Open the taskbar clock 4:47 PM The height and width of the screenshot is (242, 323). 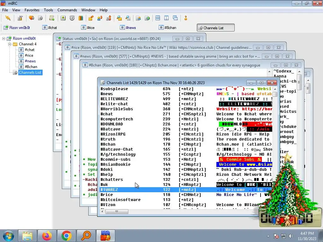307,236
